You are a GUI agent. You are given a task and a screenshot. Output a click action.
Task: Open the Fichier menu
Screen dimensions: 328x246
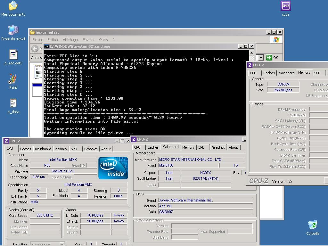[x=37, y=40]
